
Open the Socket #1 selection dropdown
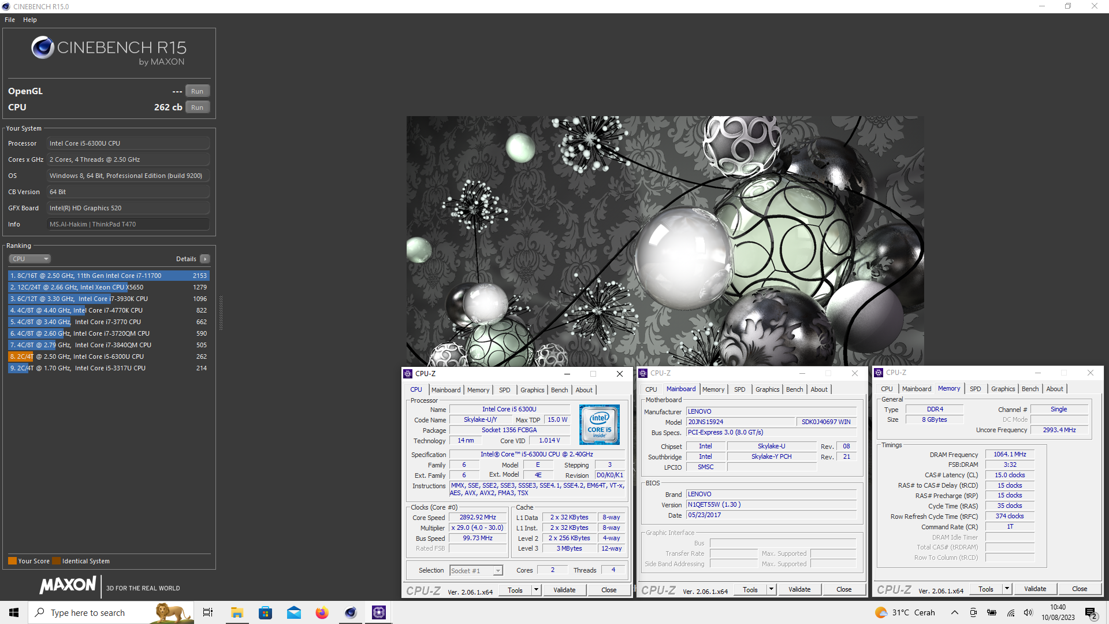pyautogui.click(x=476, y=571)
